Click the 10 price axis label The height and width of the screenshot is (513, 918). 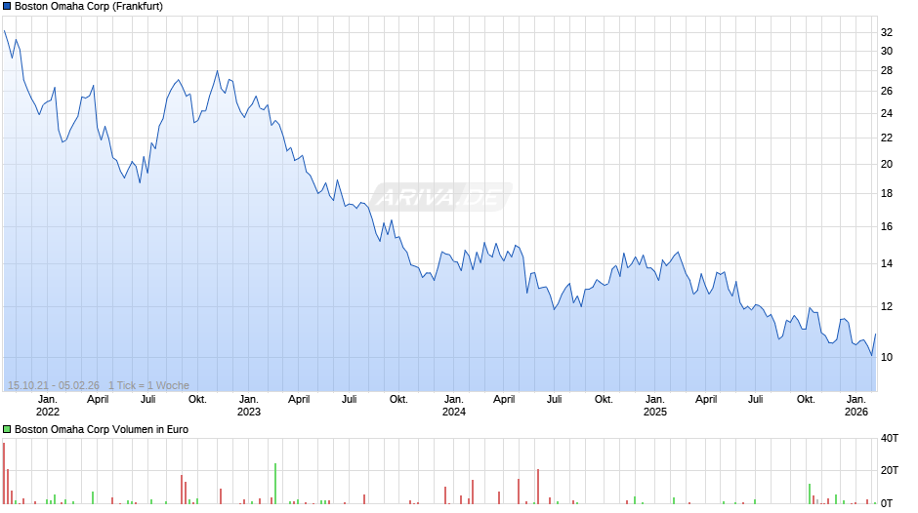click(887, 357)
